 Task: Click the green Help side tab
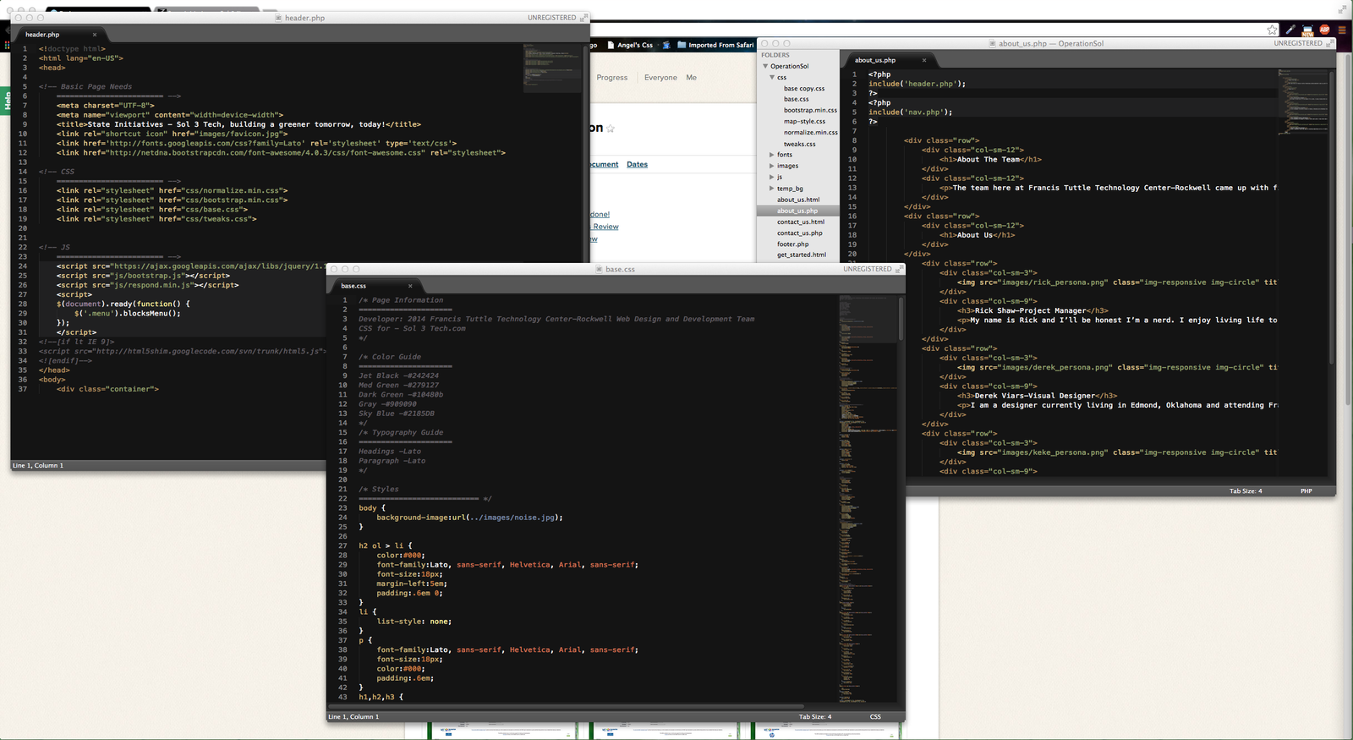5,101
